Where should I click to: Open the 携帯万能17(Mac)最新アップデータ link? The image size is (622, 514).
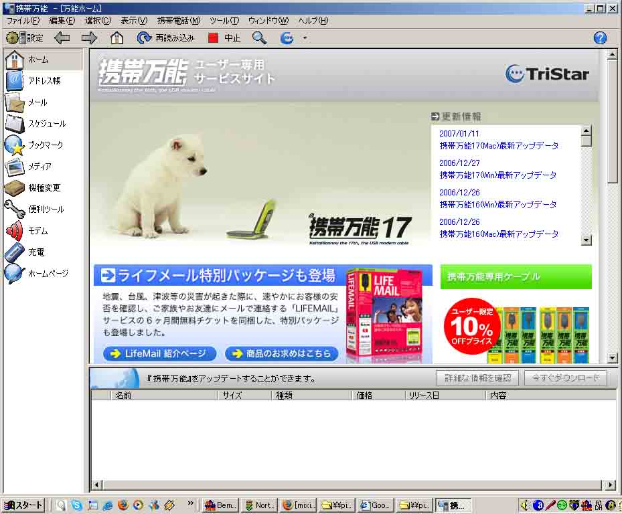499,146
